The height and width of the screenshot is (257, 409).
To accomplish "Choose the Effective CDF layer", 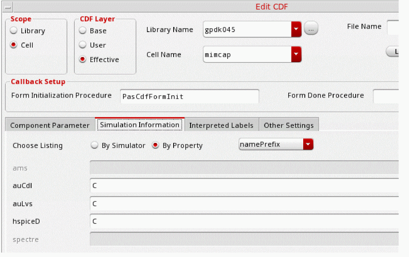I will click(x=83, y=59).
